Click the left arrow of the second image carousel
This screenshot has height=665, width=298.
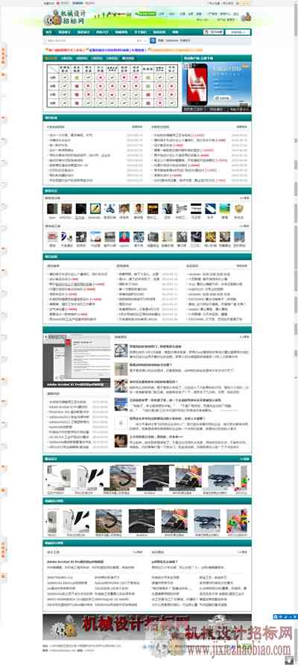45,521
